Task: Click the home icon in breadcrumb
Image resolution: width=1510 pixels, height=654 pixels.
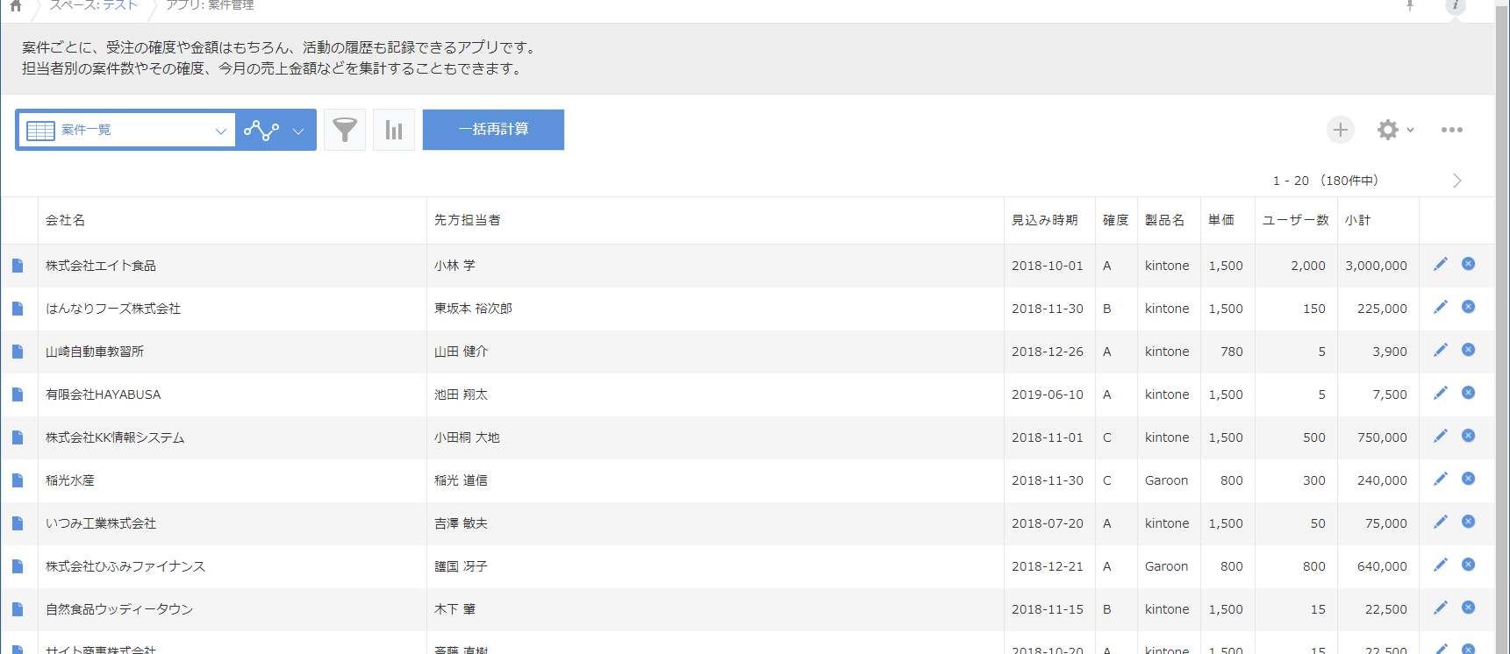Action: pyautogui.click(x=16, y=6)
